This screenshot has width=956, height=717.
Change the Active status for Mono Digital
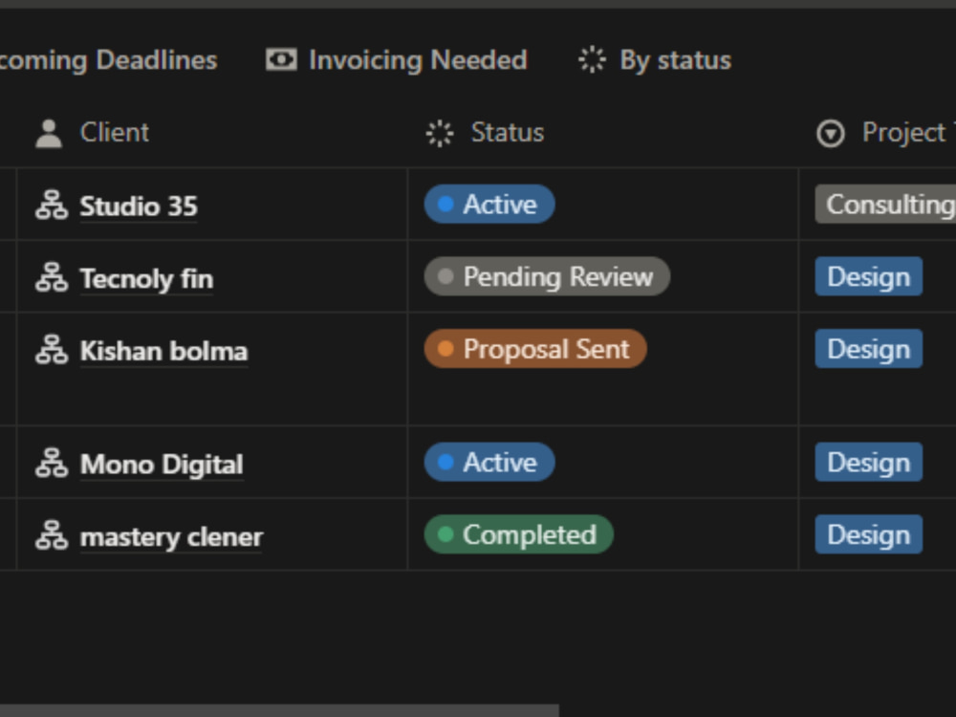pyautogui.click(x=489, y=462)
